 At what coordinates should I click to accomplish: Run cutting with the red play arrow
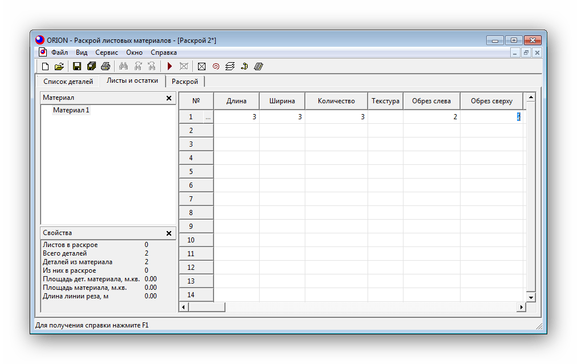click(170, 66)
